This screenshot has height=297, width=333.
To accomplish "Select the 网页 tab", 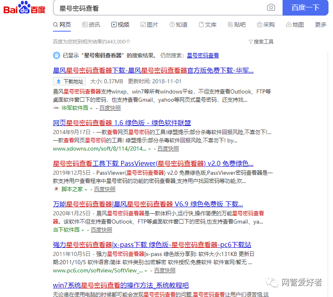I will [x=62, y=25].
